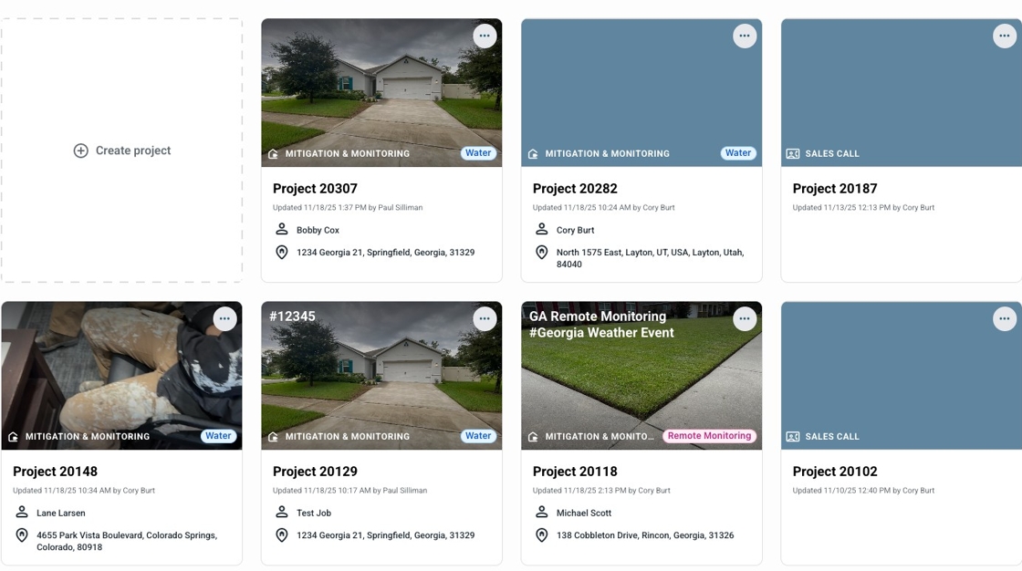Click the person icon next to Michael Scott
Image resolution: width=1022 pixels, height=571 pixels.
542,513
